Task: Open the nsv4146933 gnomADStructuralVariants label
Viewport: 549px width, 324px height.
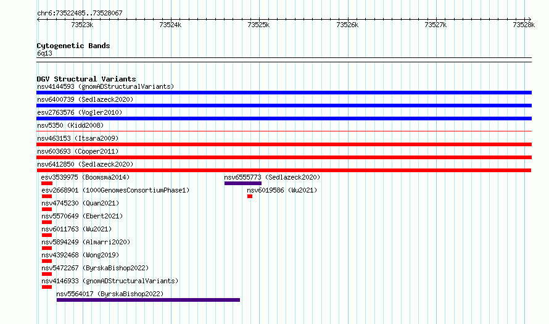Action: 110,281
